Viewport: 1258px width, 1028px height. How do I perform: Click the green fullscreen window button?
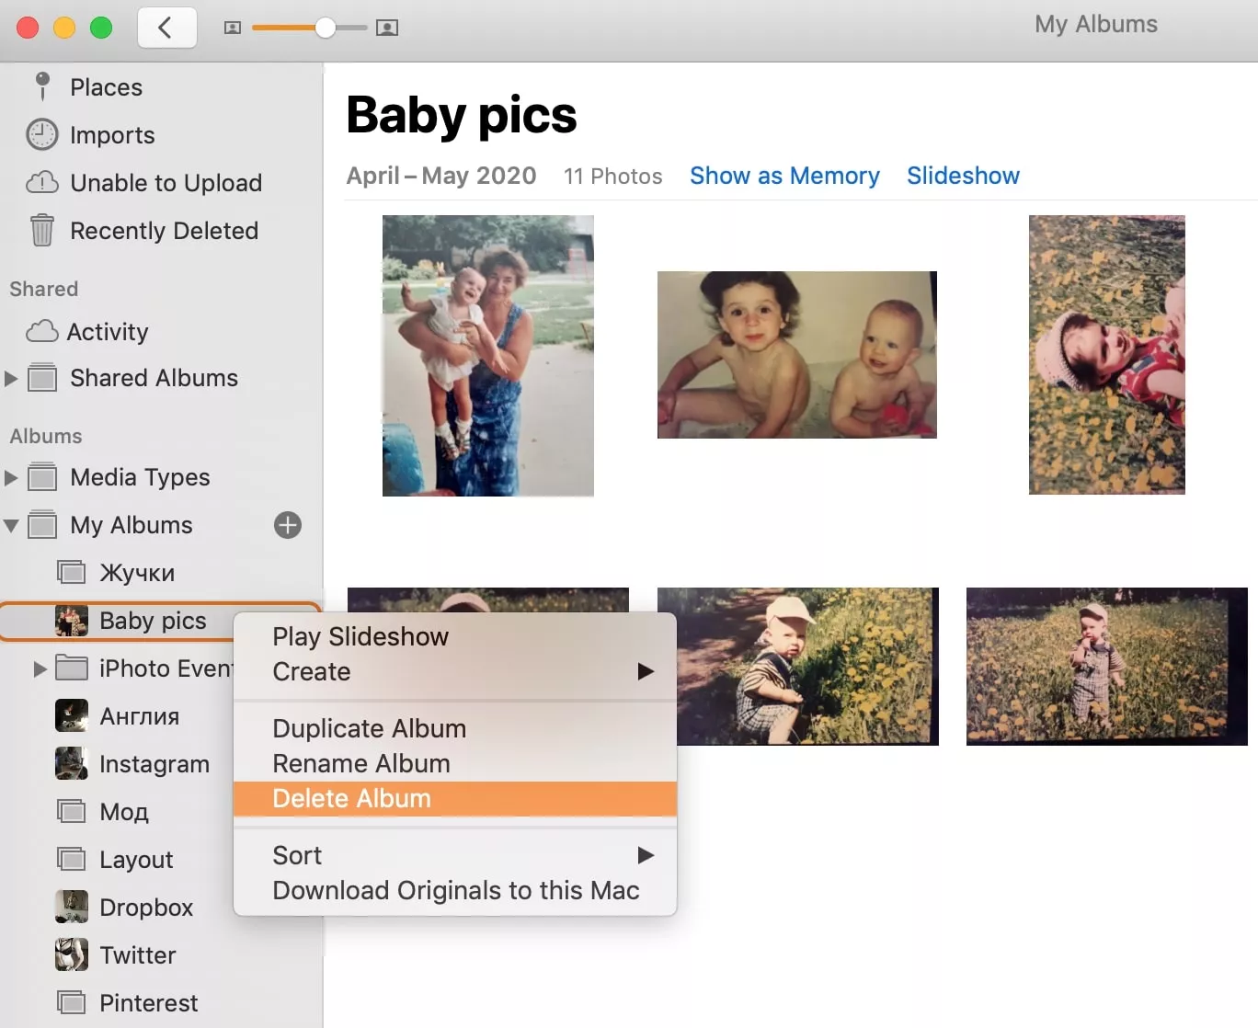pos(101,28)
